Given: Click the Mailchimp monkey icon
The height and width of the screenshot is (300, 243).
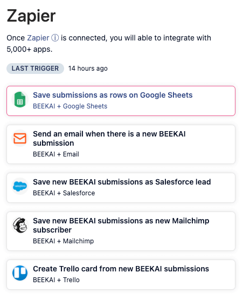Looking at the screenshot, I should tap(20, 225).
